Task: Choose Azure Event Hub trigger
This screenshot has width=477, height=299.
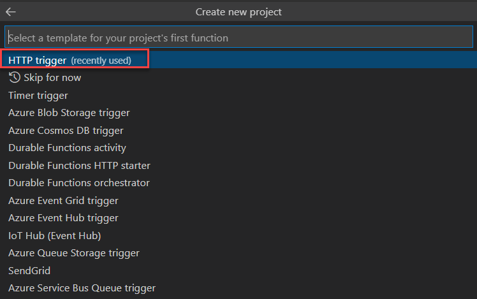Action: (63, 218)
